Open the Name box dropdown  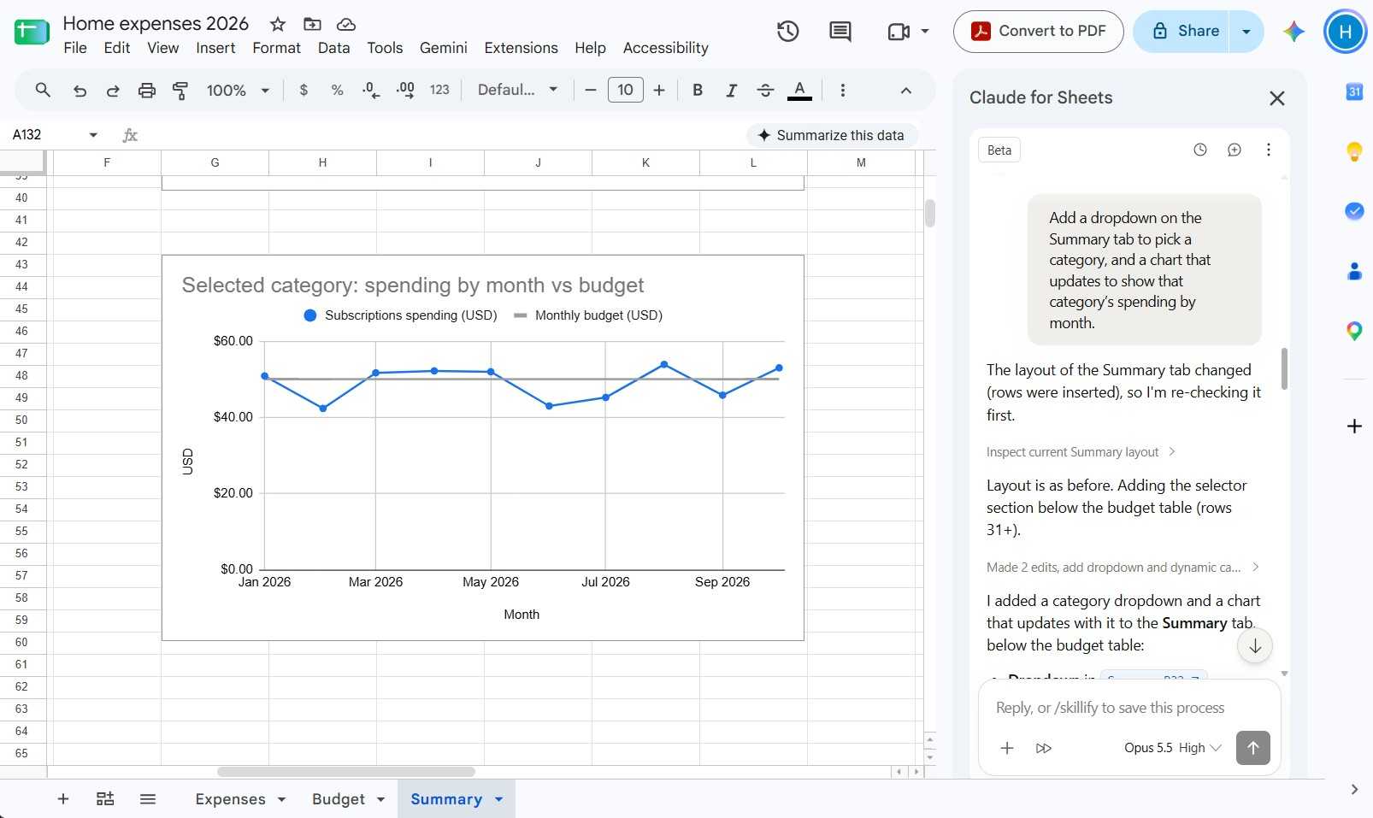pyautogui.click(x=93, y=135)
